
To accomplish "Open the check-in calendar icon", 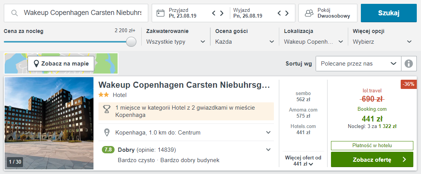I will tap(160, 13).
